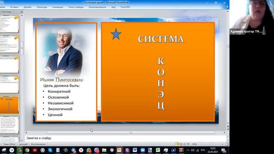Viewport: 274px width, 154px height.
Task: Fit slide to current window
Action: click(x=226, y=144)
